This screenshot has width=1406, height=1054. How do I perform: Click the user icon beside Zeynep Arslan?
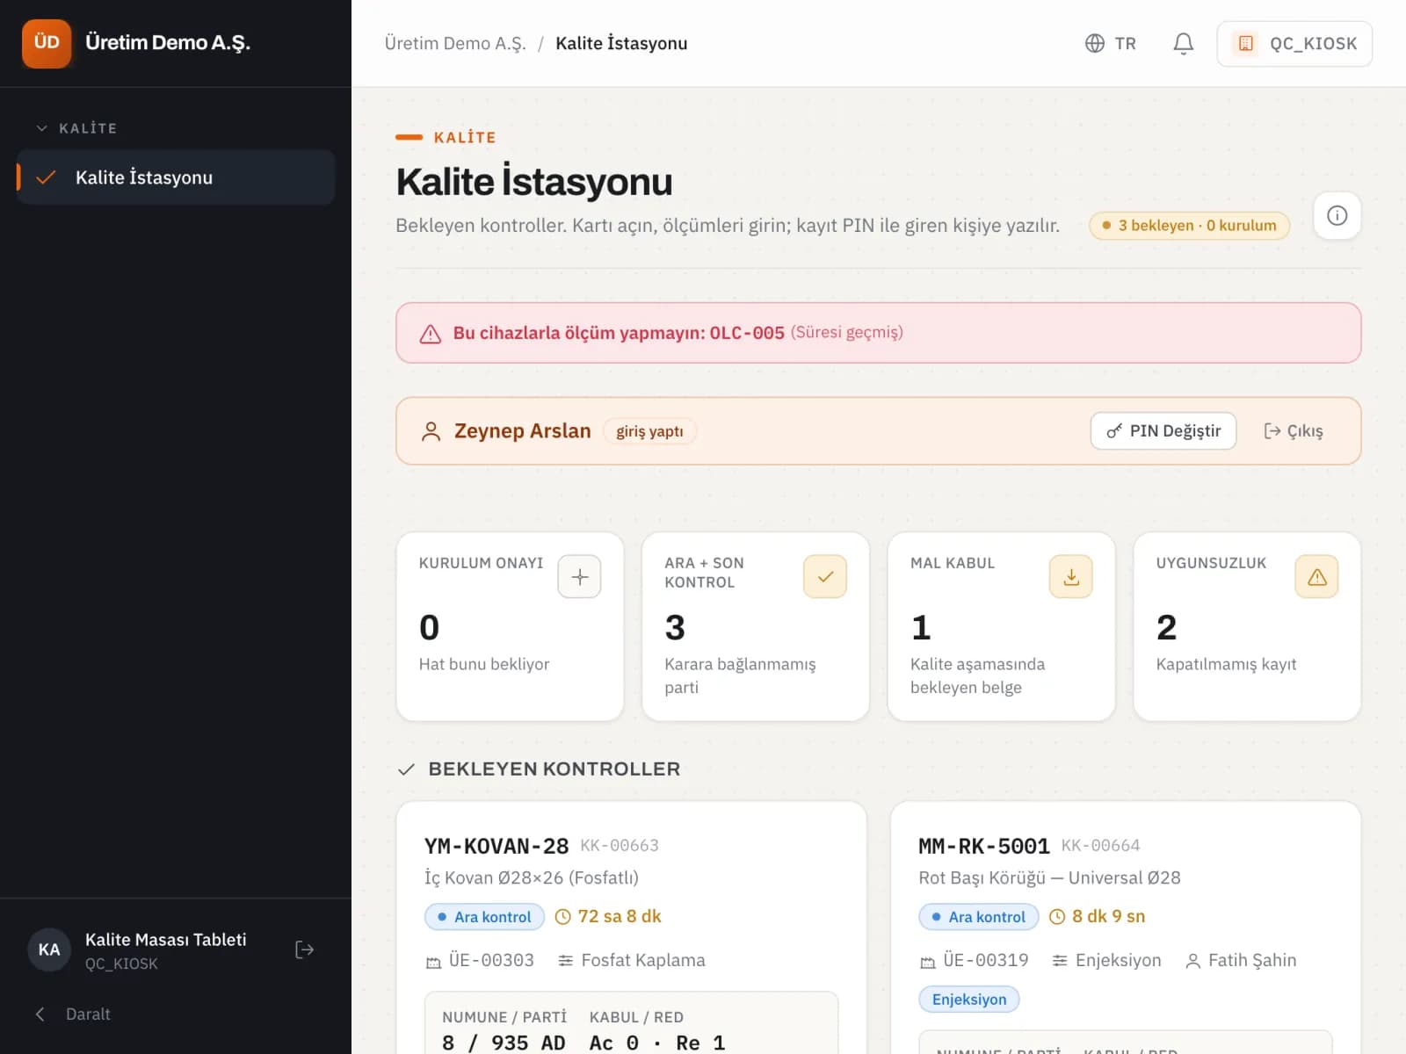pos(431,431)
